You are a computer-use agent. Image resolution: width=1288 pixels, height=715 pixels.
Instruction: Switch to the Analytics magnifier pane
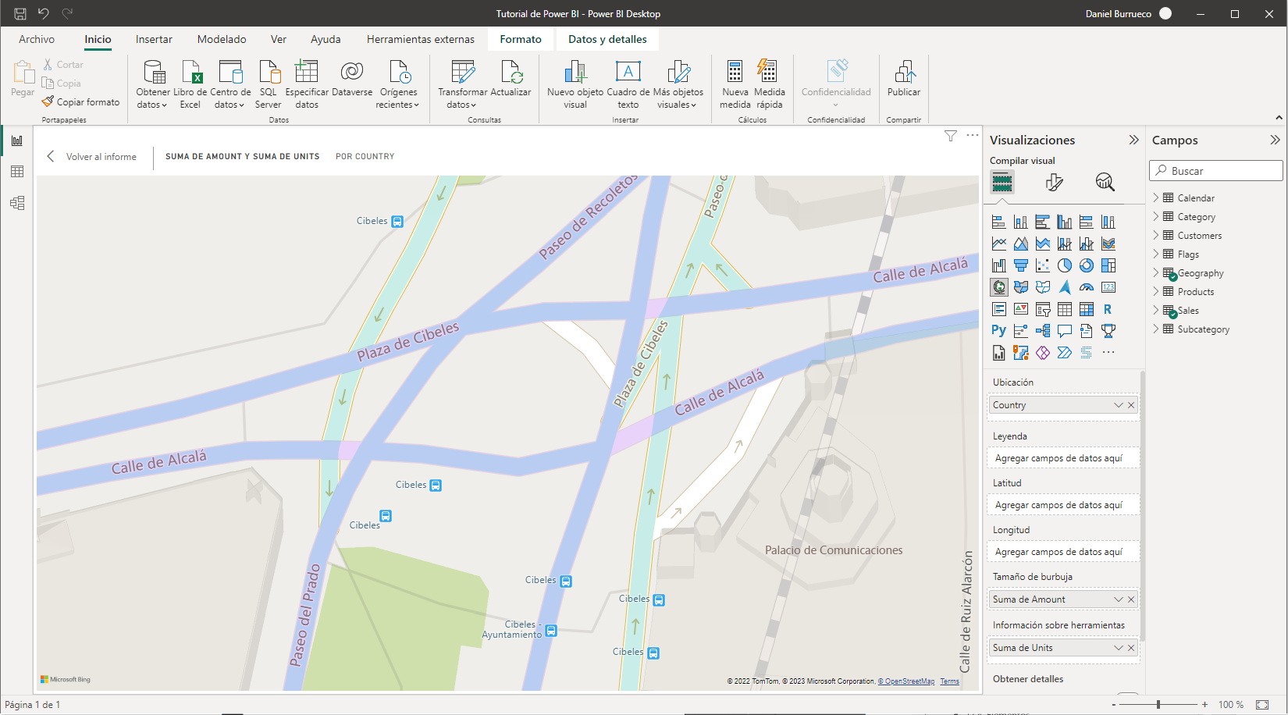tap(1105, 182)
